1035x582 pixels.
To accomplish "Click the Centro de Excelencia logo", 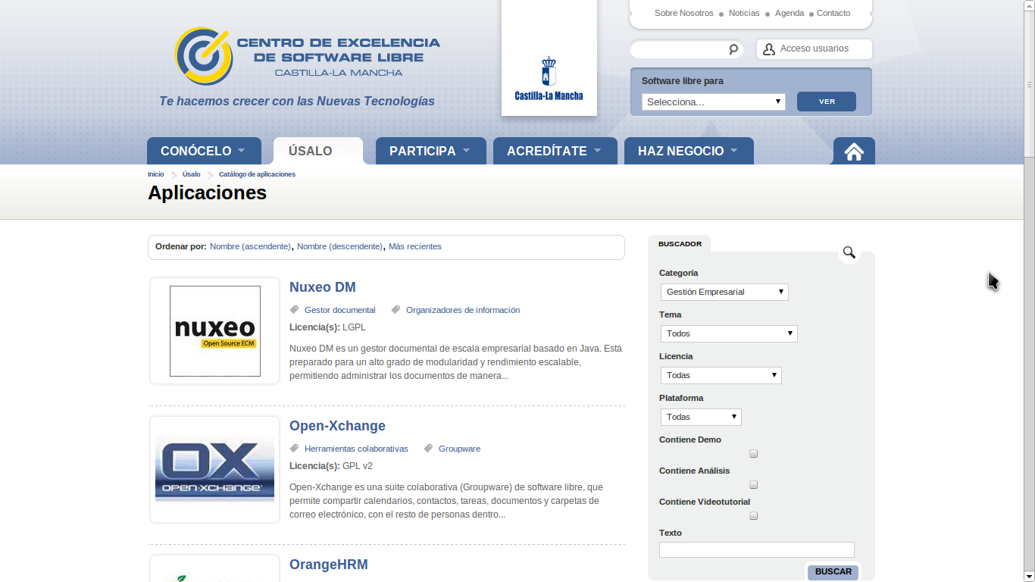I will pyautogui.click(x=308, y=55).
